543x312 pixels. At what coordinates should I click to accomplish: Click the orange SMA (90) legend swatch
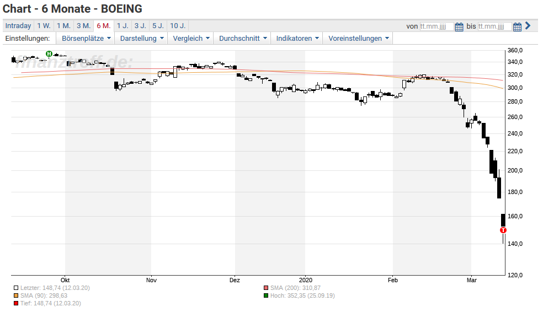16,296
